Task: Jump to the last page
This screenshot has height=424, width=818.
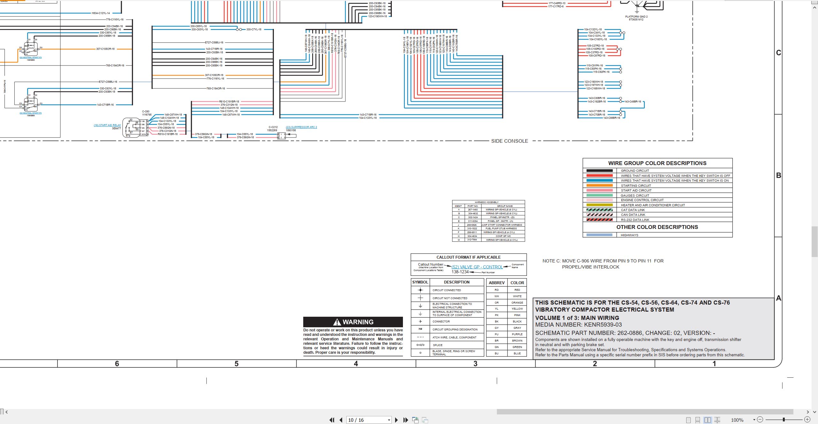Action: click(x=406, y=420)
